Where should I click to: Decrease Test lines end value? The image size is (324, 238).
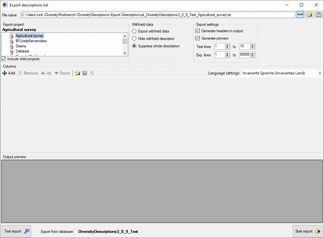[x=252, y=48]
